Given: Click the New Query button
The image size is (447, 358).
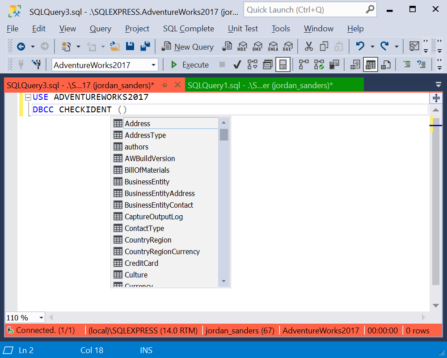Looking at the screenshot, I should (x=188, y=47).
